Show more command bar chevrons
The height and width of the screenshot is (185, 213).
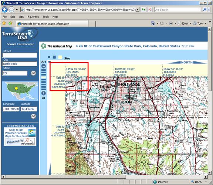[210, 22]
